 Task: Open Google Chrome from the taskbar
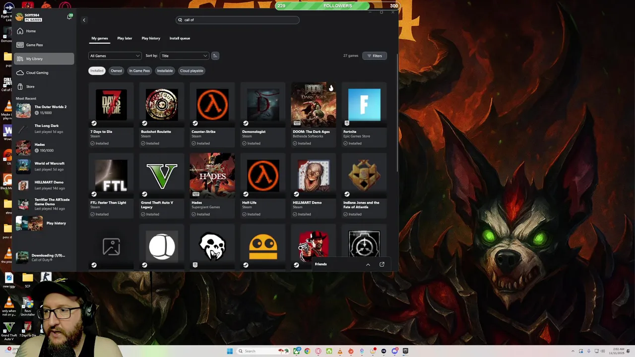click(307, 351)
